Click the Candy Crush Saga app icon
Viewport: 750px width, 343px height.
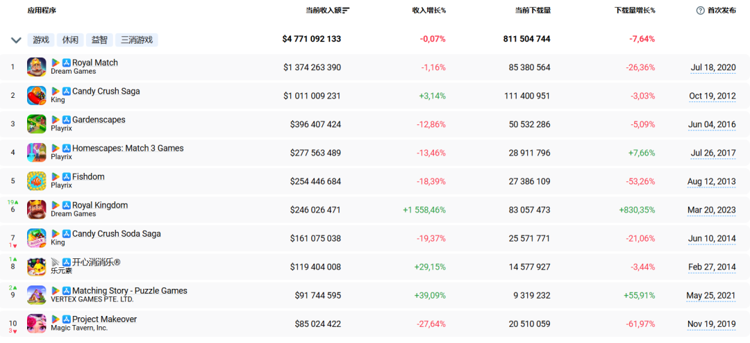[x=36, y=96]
